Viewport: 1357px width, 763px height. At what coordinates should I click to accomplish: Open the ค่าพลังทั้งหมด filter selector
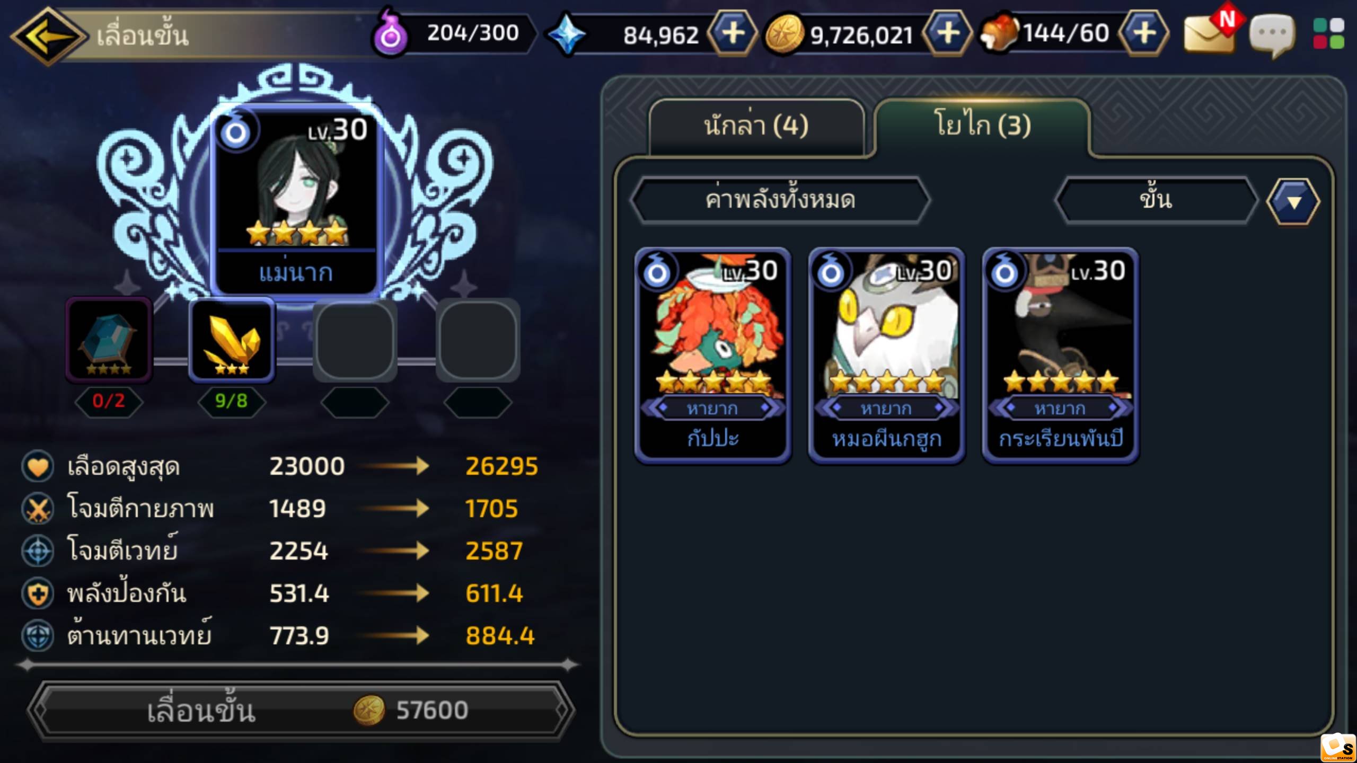point(780,201)
